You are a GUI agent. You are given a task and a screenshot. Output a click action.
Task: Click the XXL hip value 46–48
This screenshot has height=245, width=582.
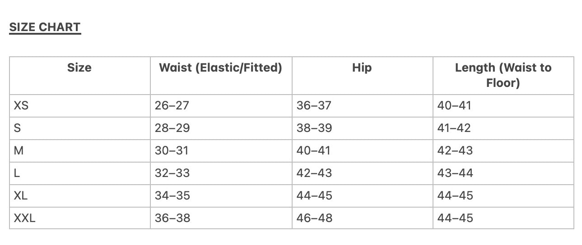pos(314,218)
